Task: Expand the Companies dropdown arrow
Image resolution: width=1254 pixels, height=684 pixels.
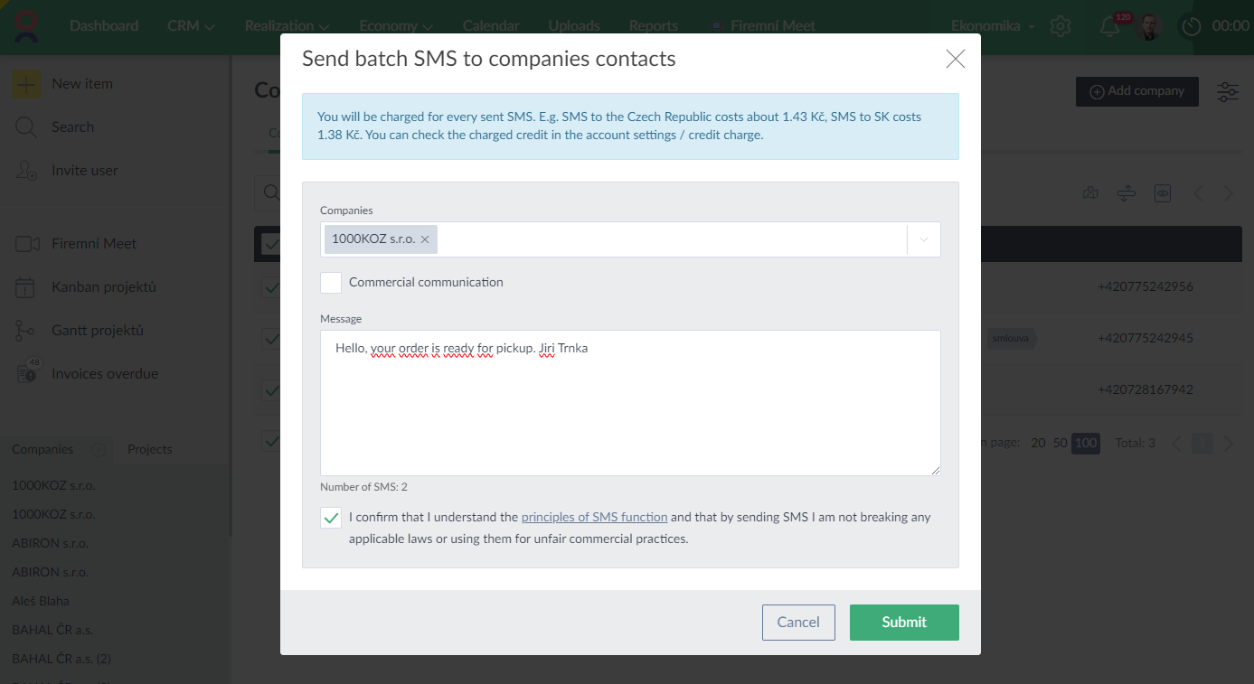Action: tap(924, 239)
